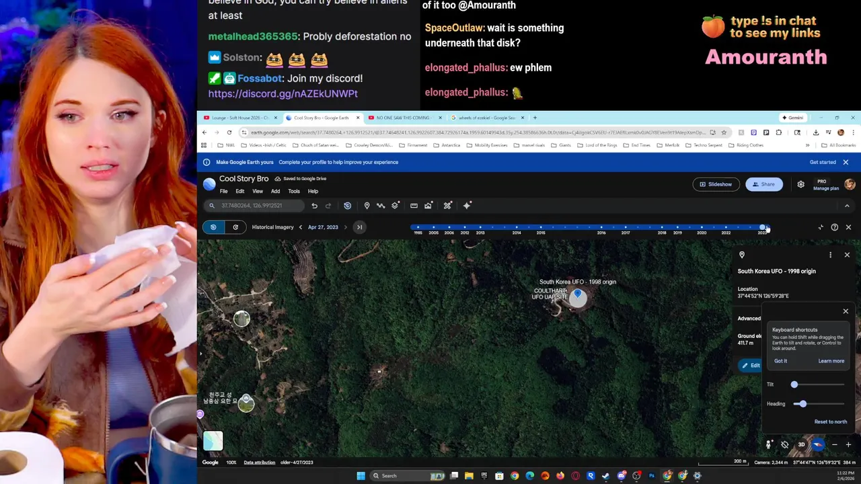Switch to the Cool Story Bro Google Earth tab
861x484 pixels.
tap(322, 118)
